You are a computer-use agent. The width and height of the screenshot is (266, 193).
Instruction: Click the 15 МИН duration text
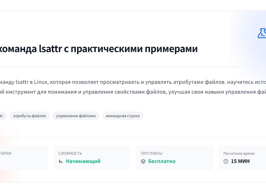pyautogui.click(x=240, y=161)
